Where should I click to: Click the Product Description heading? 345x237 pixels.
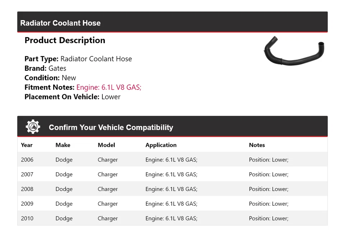tap(65, 40)
